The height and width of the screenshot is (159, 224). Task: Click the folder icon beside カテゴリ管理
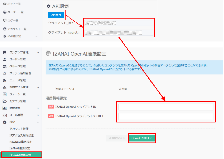5,101
